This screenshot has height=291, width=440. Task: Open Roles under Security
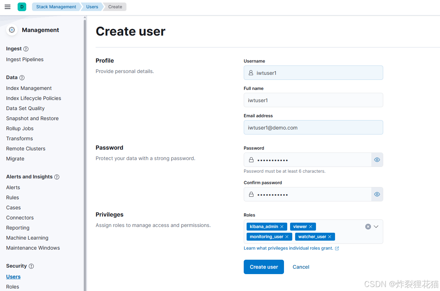coord(13,287)
